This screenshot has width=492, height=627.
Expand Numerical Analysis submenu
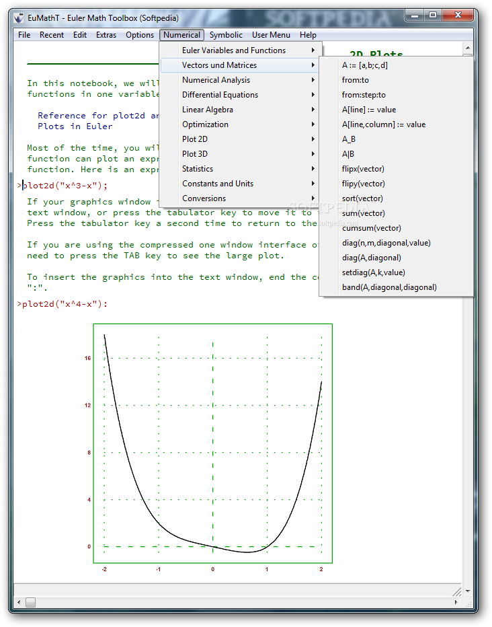(239, 80)
